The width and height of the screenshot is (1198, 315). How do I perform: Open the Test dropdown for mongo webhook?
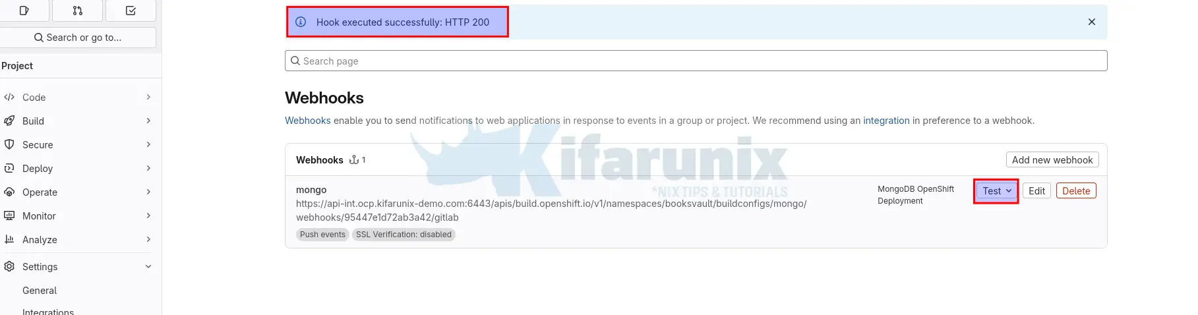(996, 191)
